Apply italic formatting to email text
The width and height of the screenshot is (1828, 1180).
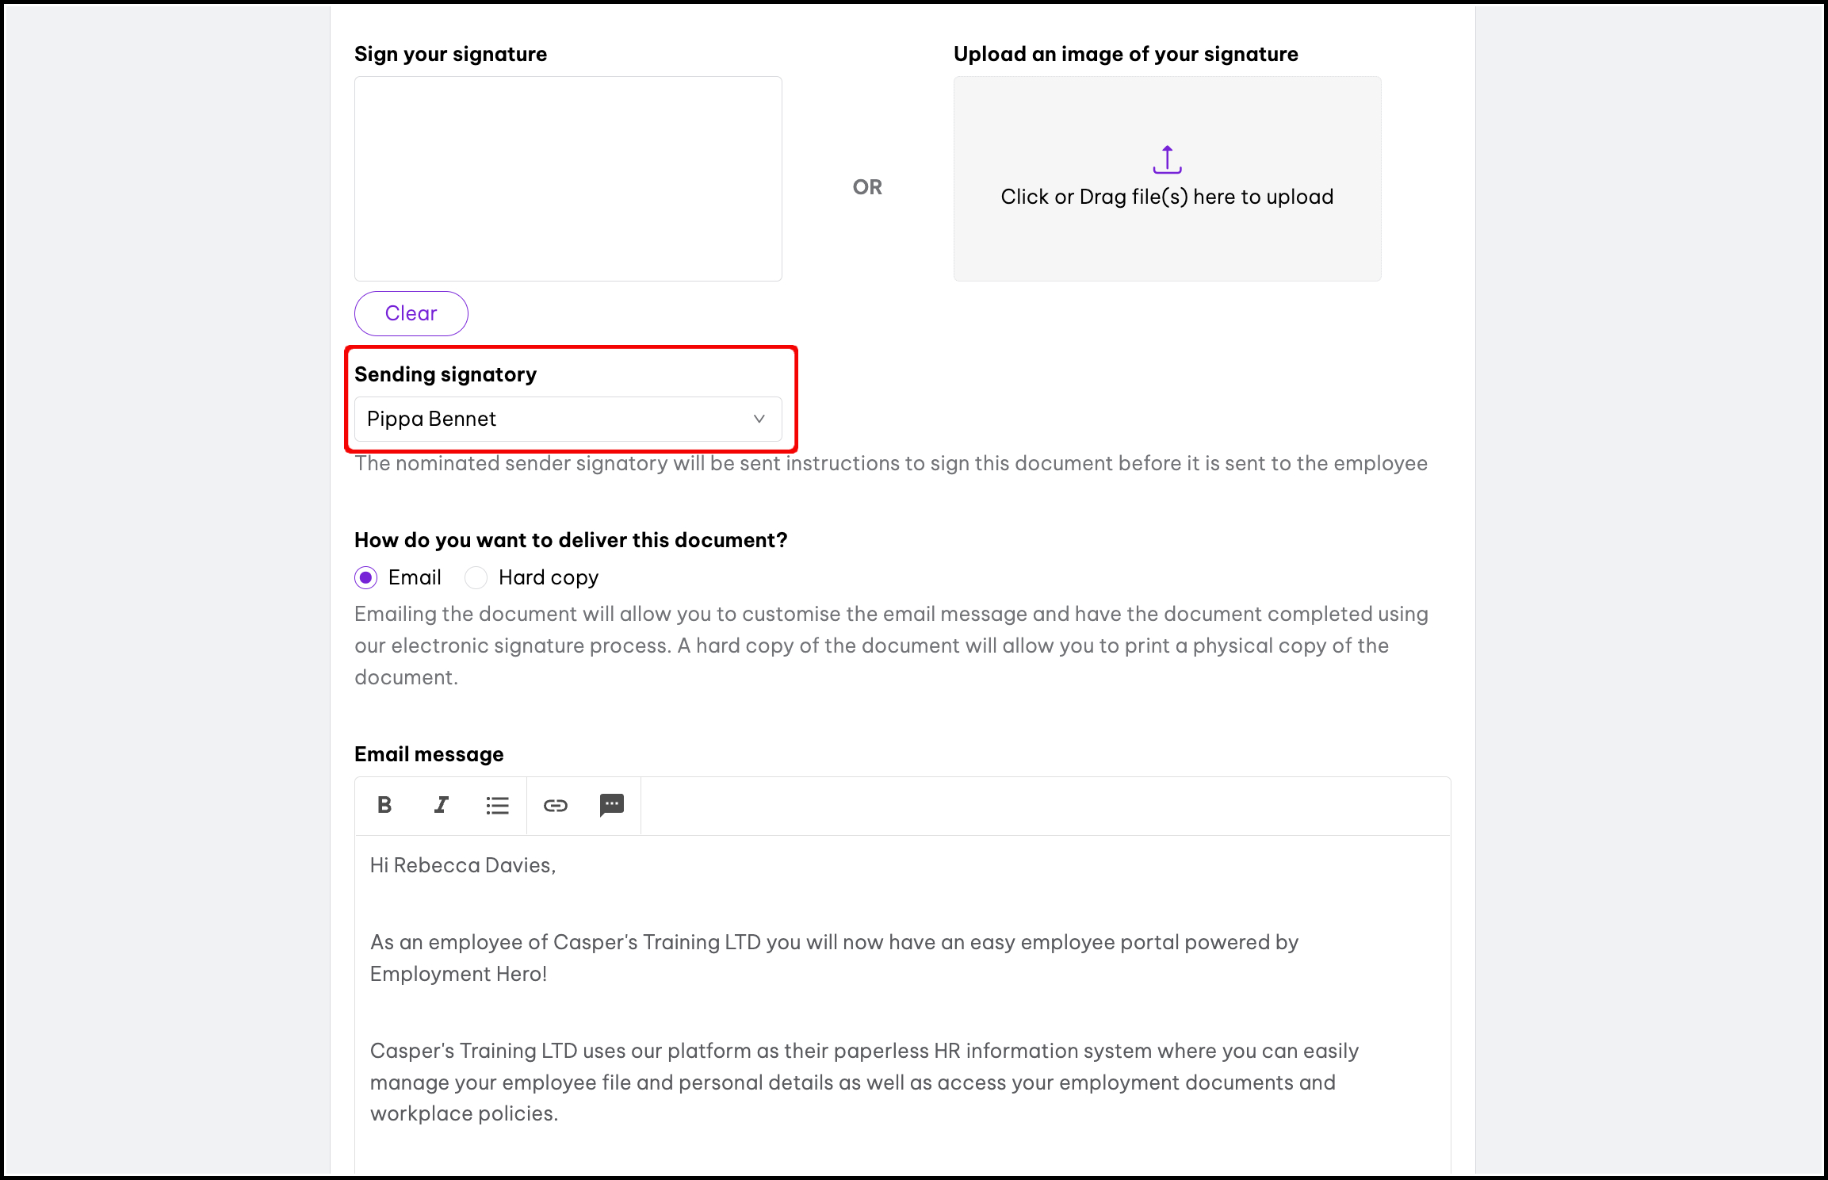(x=441, y=805)
